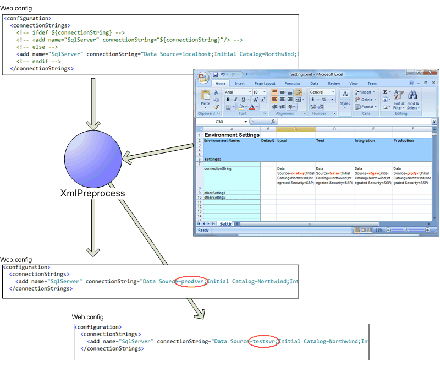Click the Excel Help icon
The height and width of the screenshot is (372, 440).
click(411, 83)
